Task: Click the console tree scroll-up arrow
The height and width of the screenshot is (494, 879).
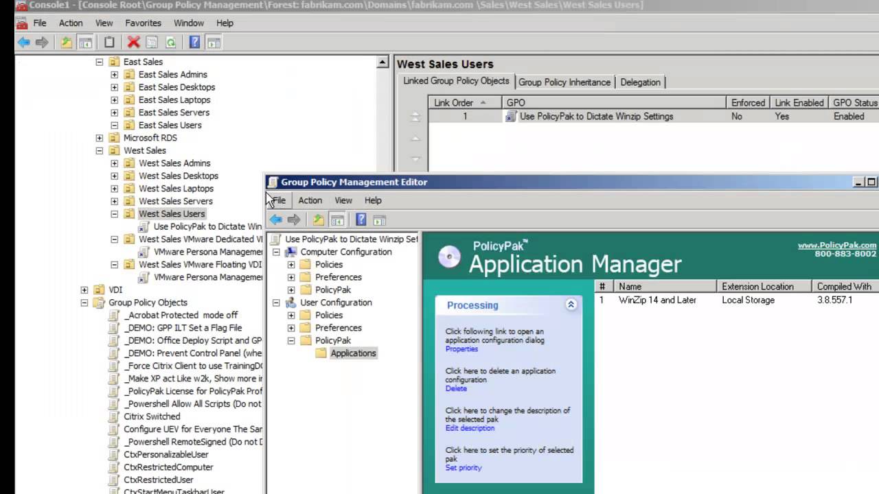Action: [x=383, y=62]
